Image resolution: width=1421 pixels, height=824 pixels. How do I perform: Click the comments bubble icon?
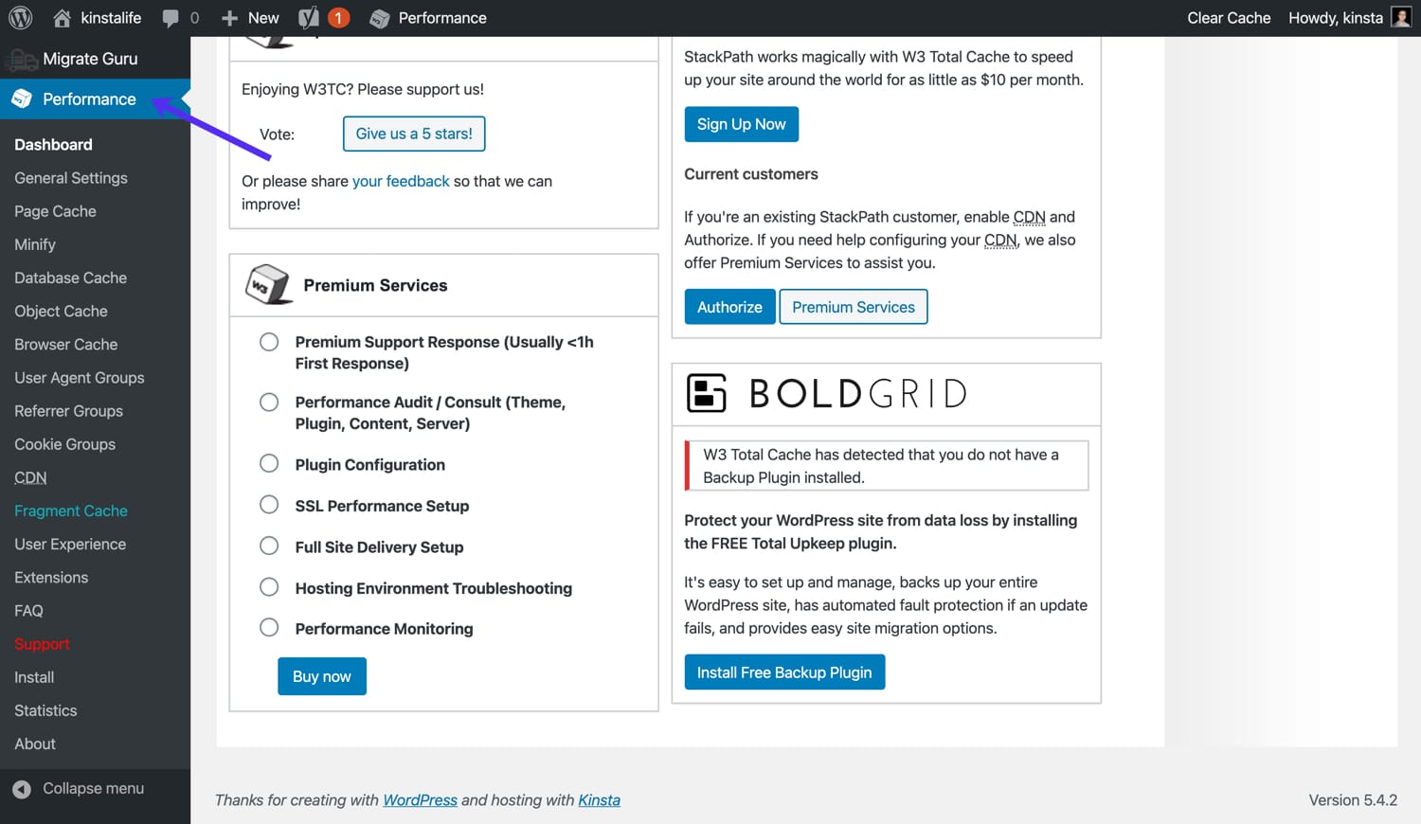click(x=171, y=18)
